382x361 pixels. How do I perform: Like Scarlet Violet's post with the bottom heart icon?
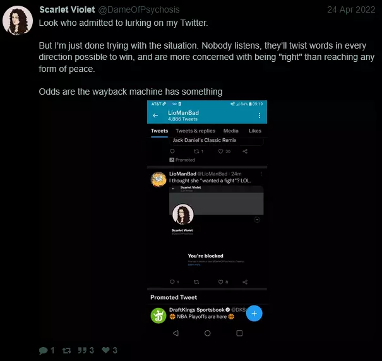pos(106,350)
